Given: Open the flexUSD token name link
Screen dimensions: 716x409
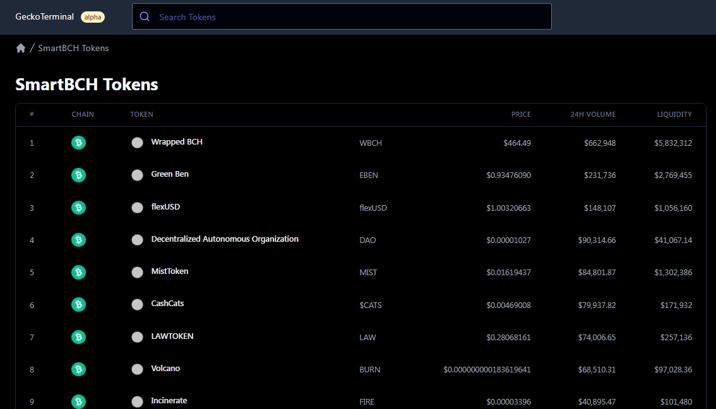Looking at the screenshot, I should [x=165, y=207].
